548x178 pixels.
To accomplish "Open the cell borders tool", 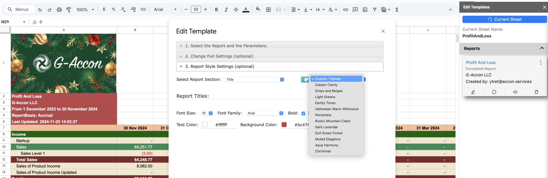I will [268, 10].
